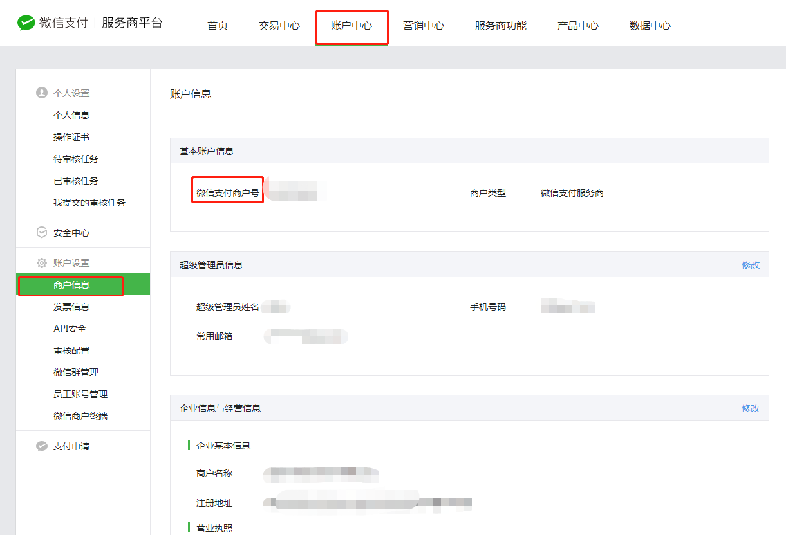The image size is (786, 535).
Task: Click the WeChat Pay logo icon
Action: point(26,24)
